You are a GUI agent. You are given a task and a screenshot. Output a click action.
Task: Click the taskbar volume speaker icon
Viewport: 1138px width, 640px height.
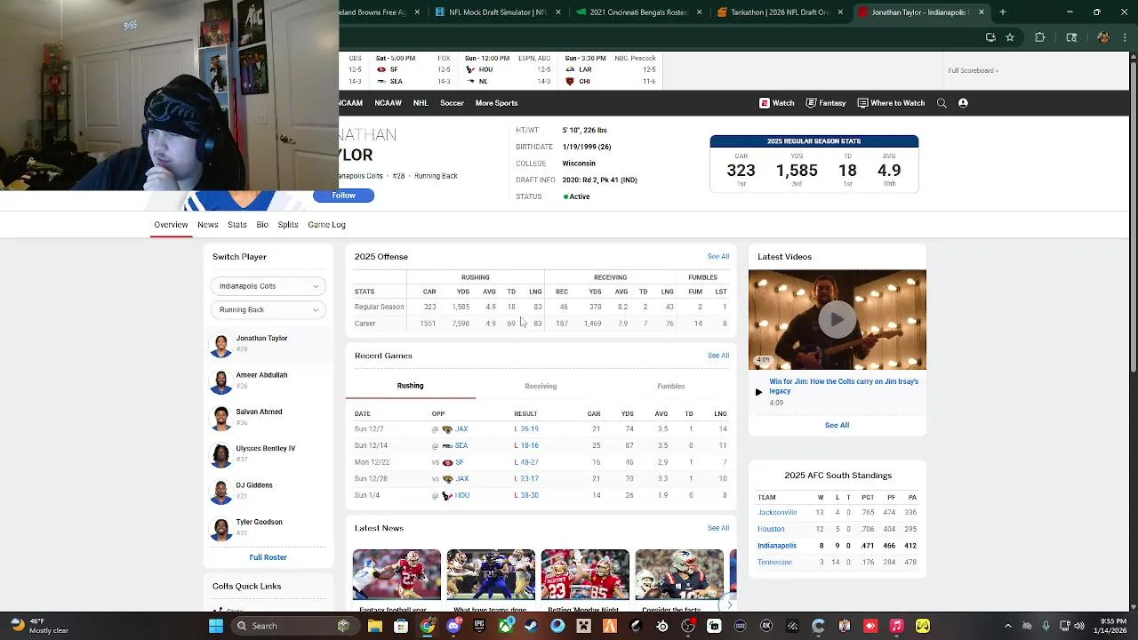click(1079, 626)
